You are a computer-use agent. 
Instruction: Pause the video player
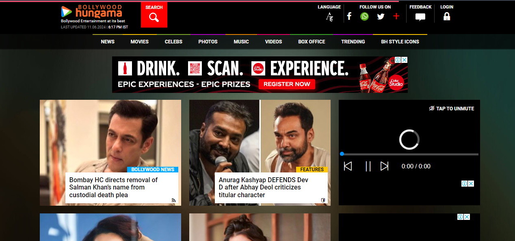point(368,166)
